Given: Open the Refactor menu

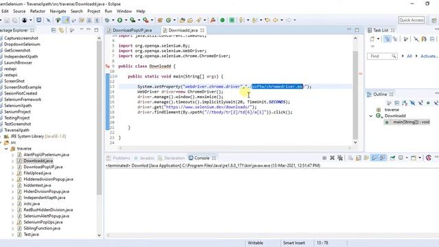Looking at the screenshot, I should [x=38, y=11].
